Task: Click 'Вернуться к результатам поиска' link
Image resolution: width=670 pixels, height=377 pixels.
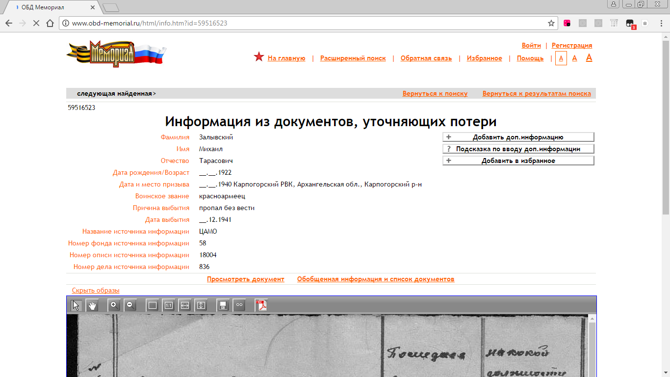Action: (537, 93)
